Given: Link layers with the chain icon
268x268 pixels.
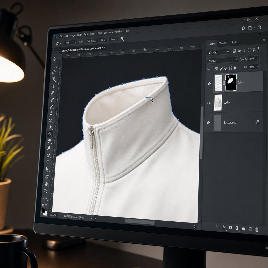Looking at the screenshot, I should (x=217, y=227).
